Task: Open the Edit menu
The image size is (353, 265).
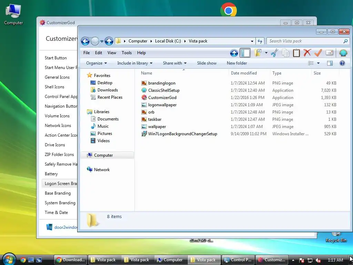Action: 98,53
